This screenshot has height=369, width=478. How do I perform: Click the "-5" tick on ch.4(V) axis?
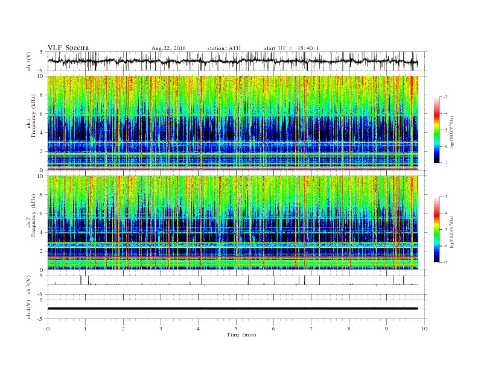(40, 319)
